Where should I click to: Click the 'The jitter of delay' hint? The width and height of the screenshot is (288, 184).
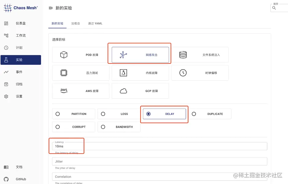[x=65, y=168]
